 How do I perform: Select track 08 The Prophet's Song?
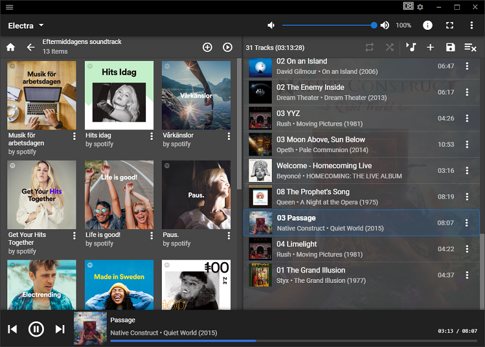pos(361,197)
